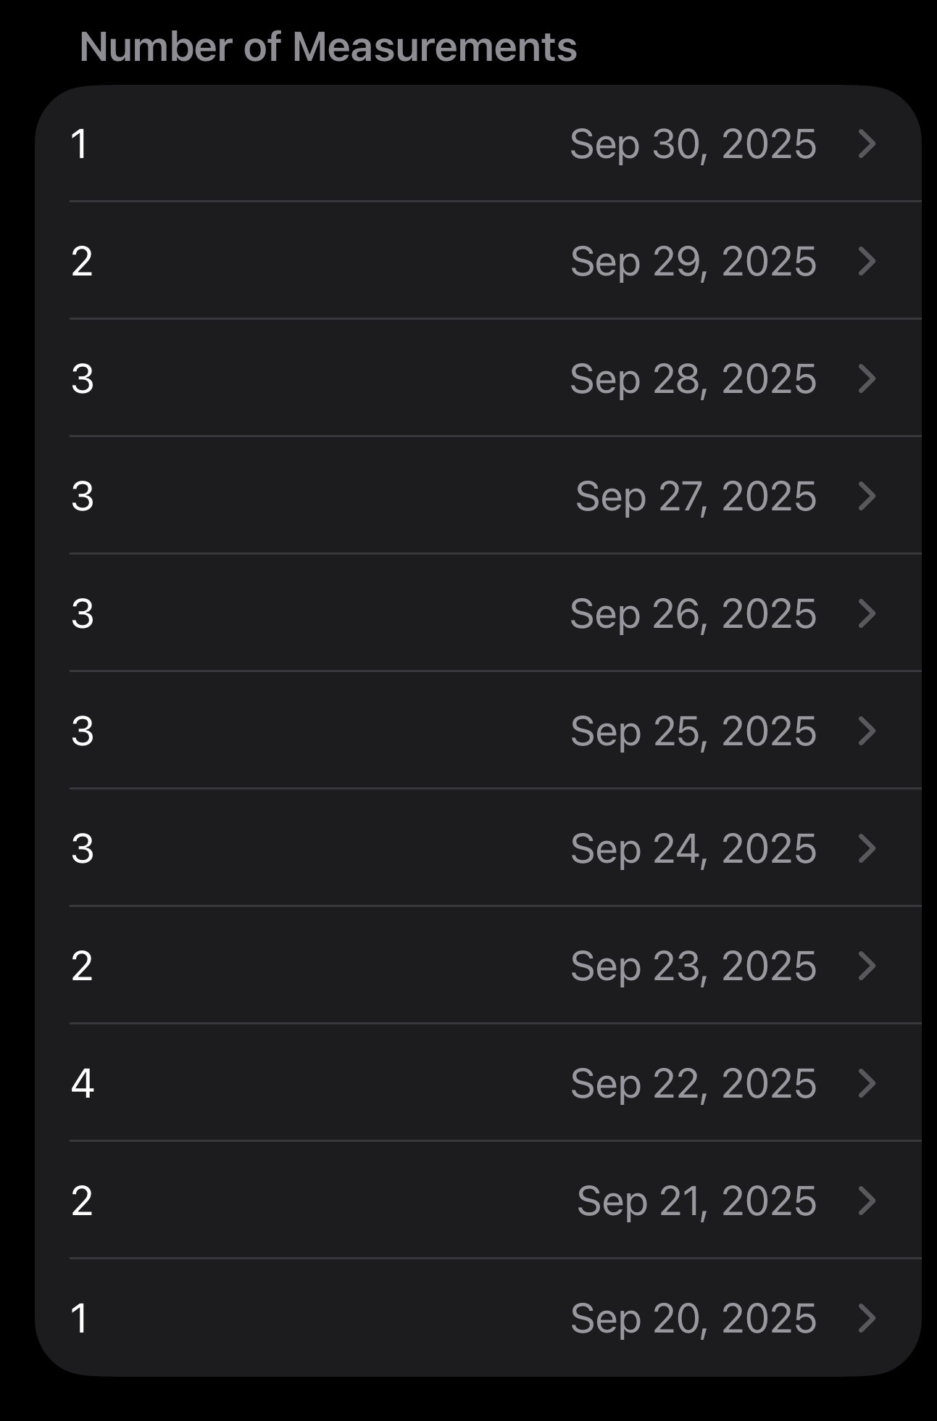Open the Sep 30, 2025 date label
This screenshot has height=1421, width=937.
[x=693, y=144]
